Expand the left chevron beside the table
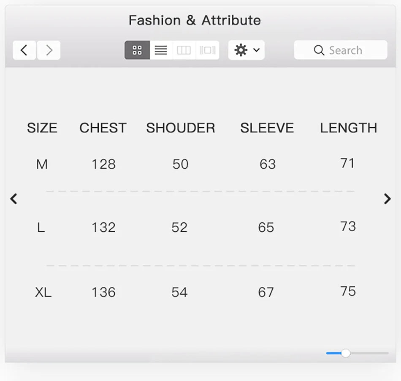The height and width of the screenshot is (381, 401). (x=14, y=199)
